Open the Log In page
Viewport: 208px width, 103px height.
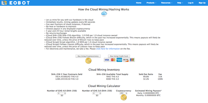191,3
